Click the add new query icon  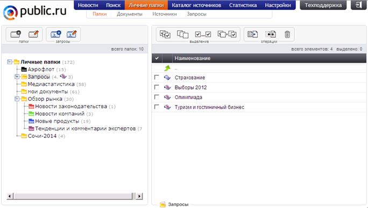[56, 34]
